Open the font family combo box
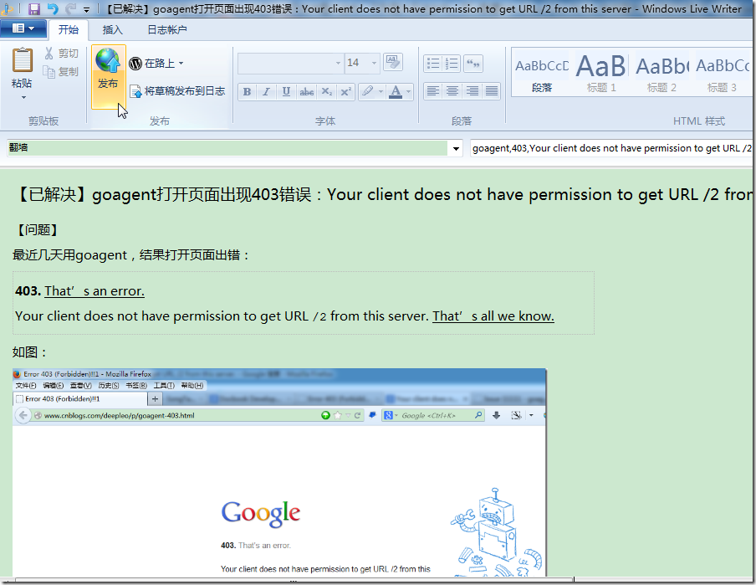The image size is (756, 585). tap(290, 64)
